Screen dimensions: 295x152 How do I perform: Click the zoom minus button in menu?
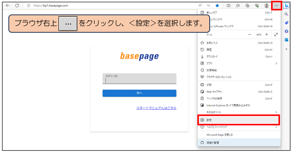pyautogui.click(x=249, y=34)
